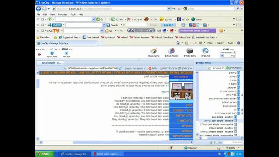Open the IE Safety dropdown menu
The image size is (279, 157).
click(221, 43)
